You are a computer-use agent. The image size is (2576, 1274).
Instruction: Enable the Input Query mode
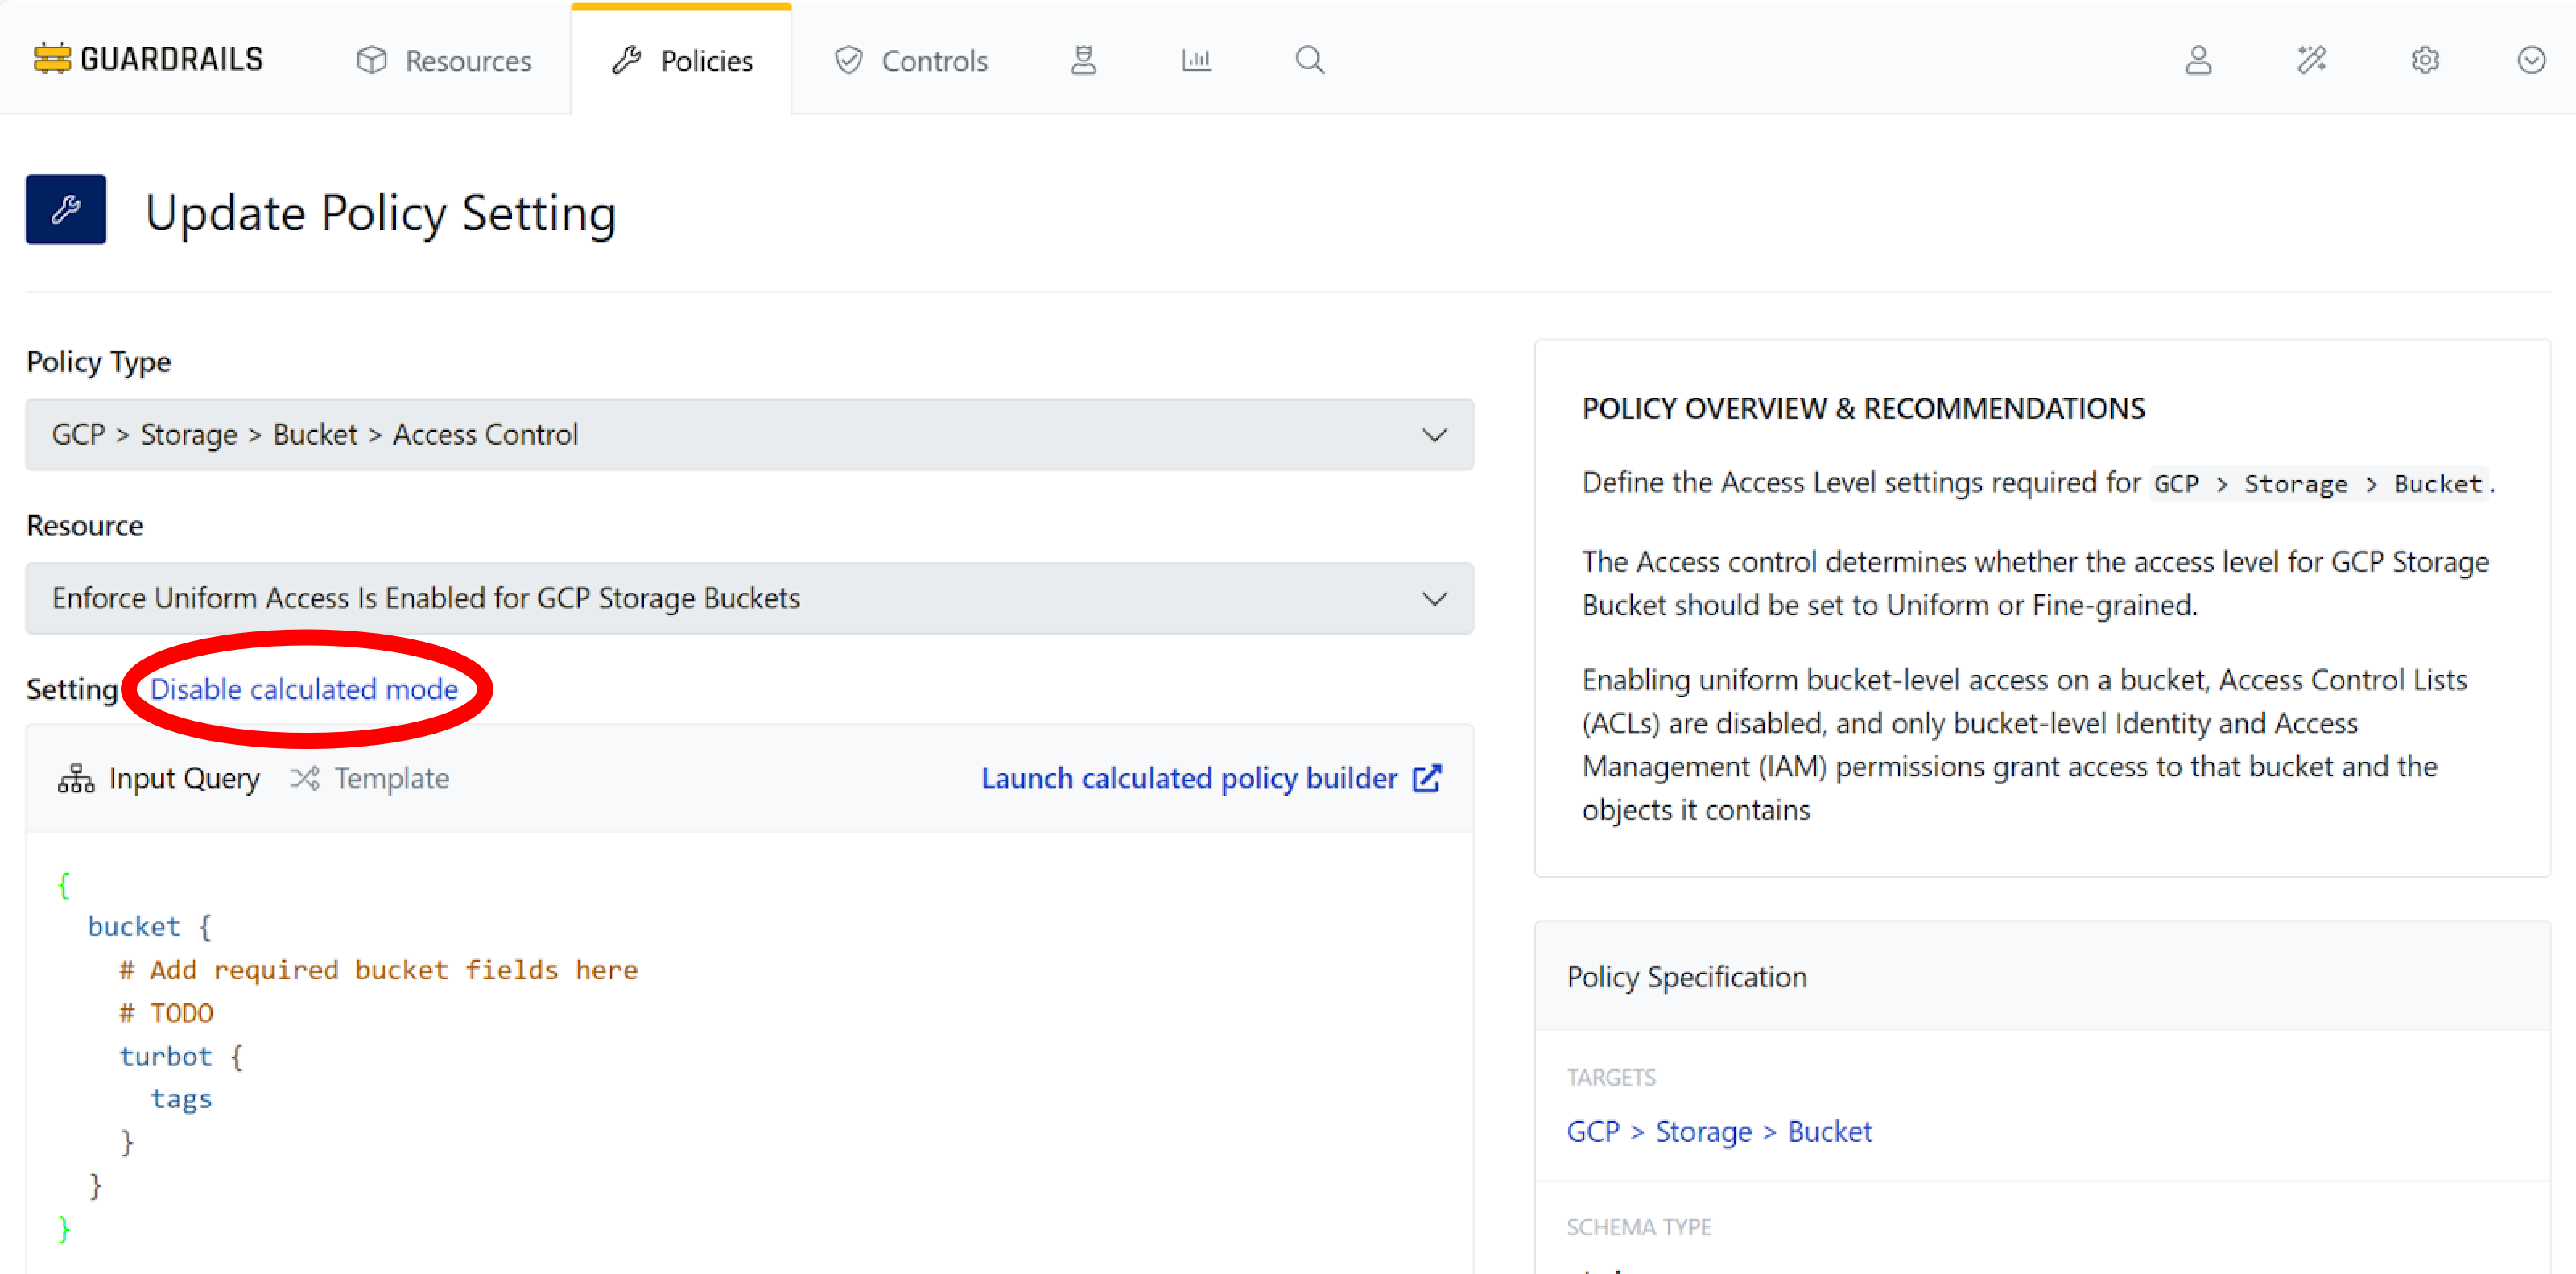point(184,778)
